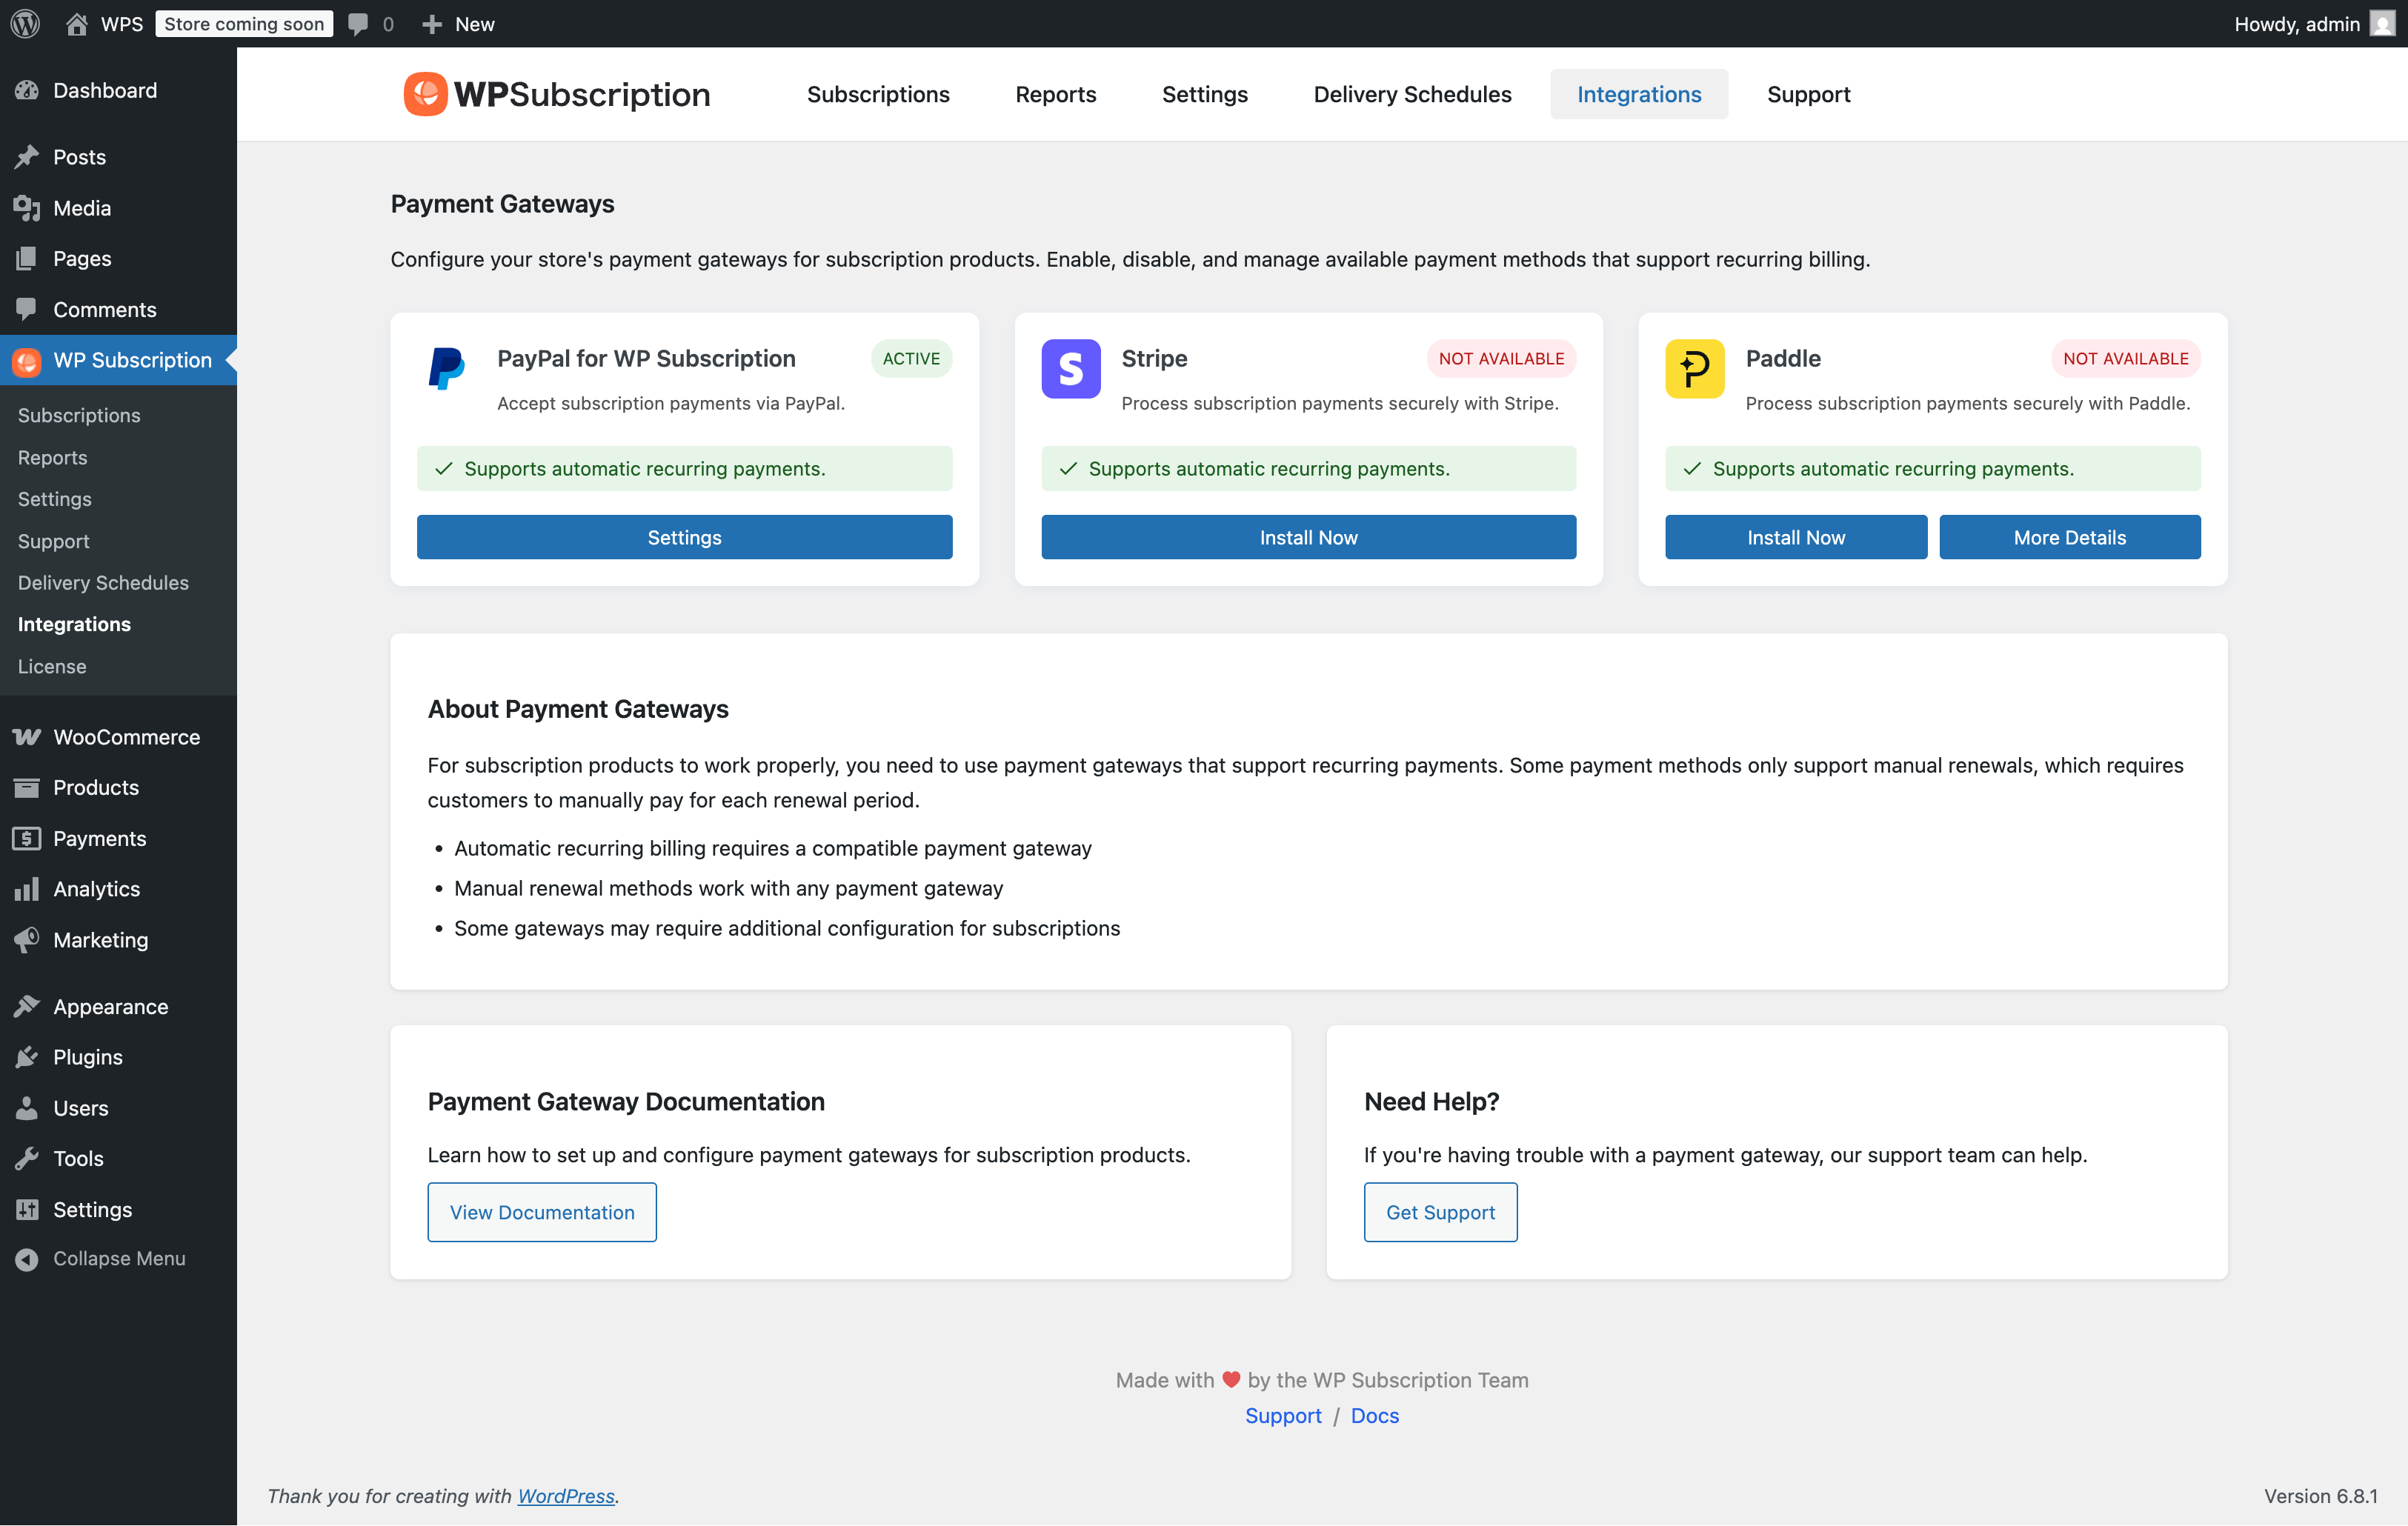This screenshot has height=1526, width=2408.
Task: Open the Reports tab in top navigation
Action: (1055, 94)
